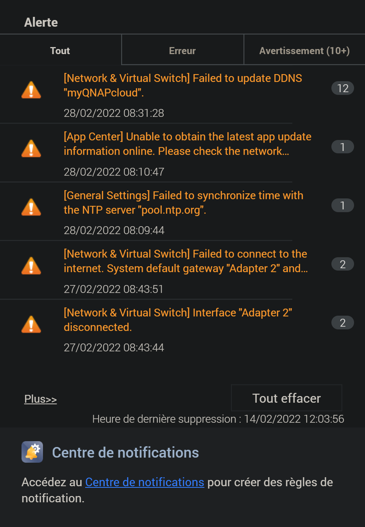
Task: Open the Erreur tab
Action: 182,51
